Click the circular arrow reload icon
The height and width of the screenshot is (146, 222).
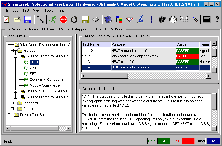point(74,19)
